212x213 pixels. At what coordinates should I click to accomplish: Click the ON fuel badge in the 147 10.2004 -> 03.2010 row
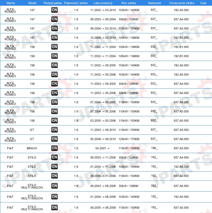pos(54,38)
